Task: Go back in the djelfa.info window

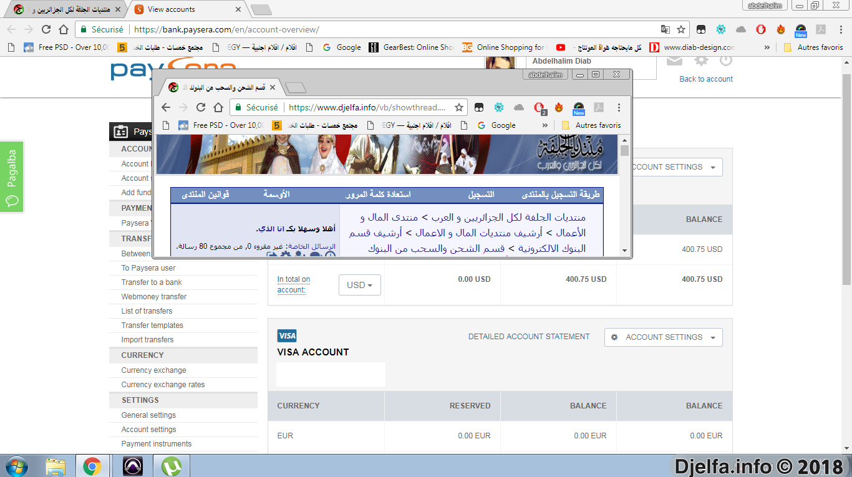Action: coord(166,107)
